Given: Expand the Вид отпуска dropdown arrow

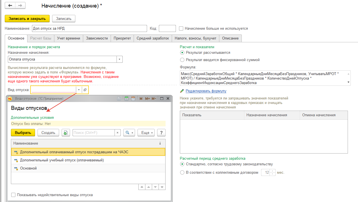Looking at the screenshot, I should tap(79, 90).
